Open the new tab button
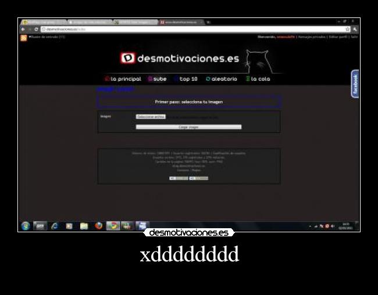 click(209, 23)
